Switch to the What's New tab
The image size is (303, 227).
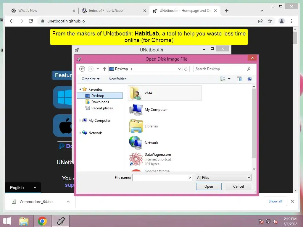[44, 11]
